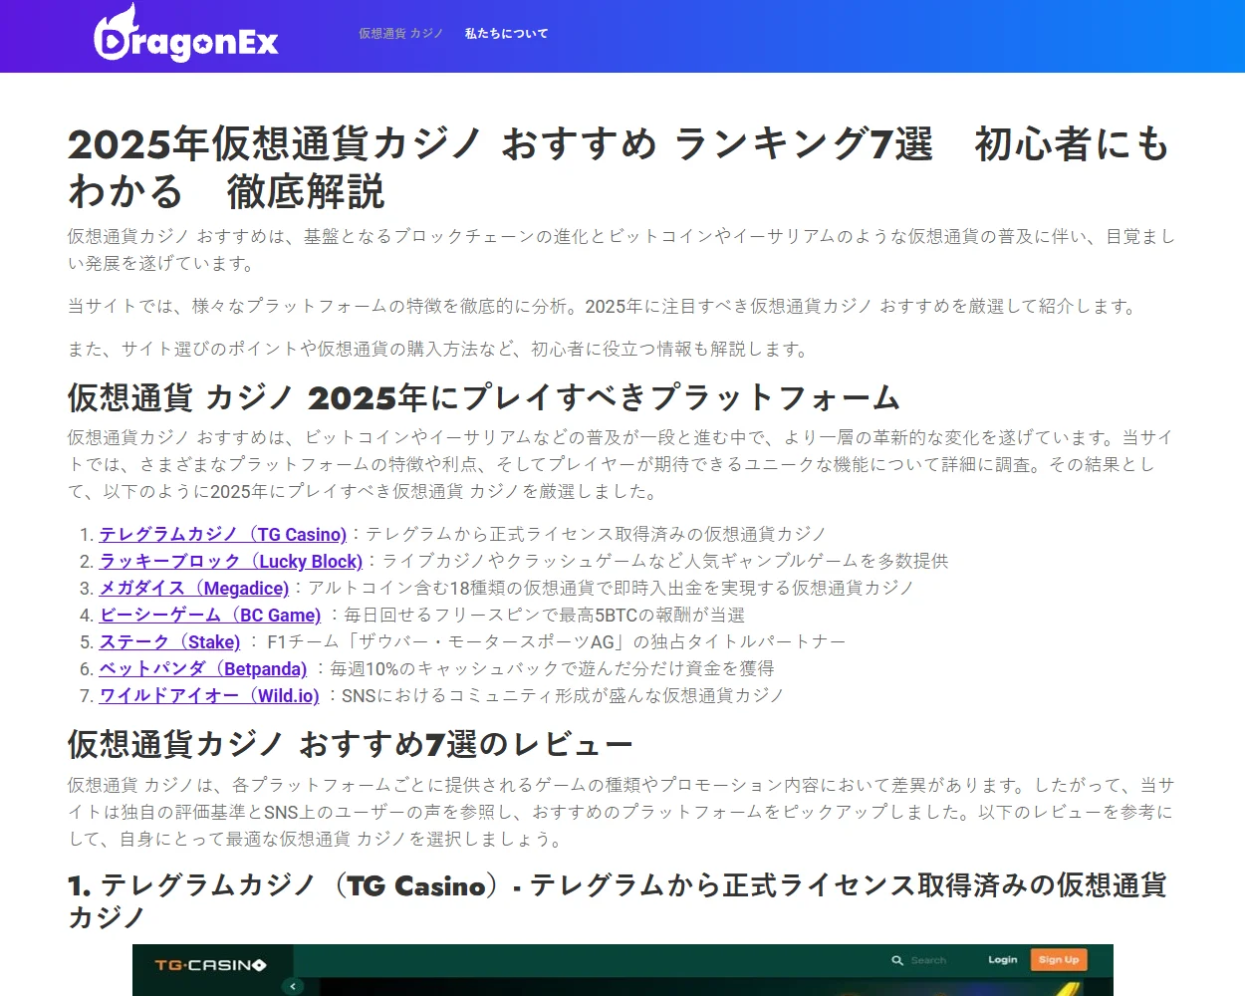The width and height of the screenshot is (1245, 996).
Task: Follow the メガダイス (Megadice) link
Action: 194,589
